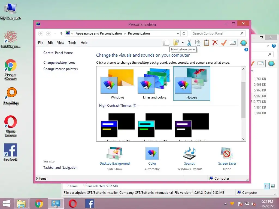279x209 pixels.
Task: Select the Lines and colors theme
Action: 154,84
